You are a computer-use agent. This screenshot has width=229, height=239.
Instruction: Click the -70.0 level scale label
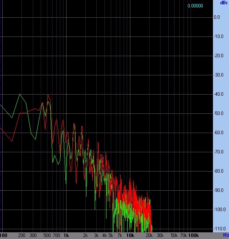click(x=219, y=152)
